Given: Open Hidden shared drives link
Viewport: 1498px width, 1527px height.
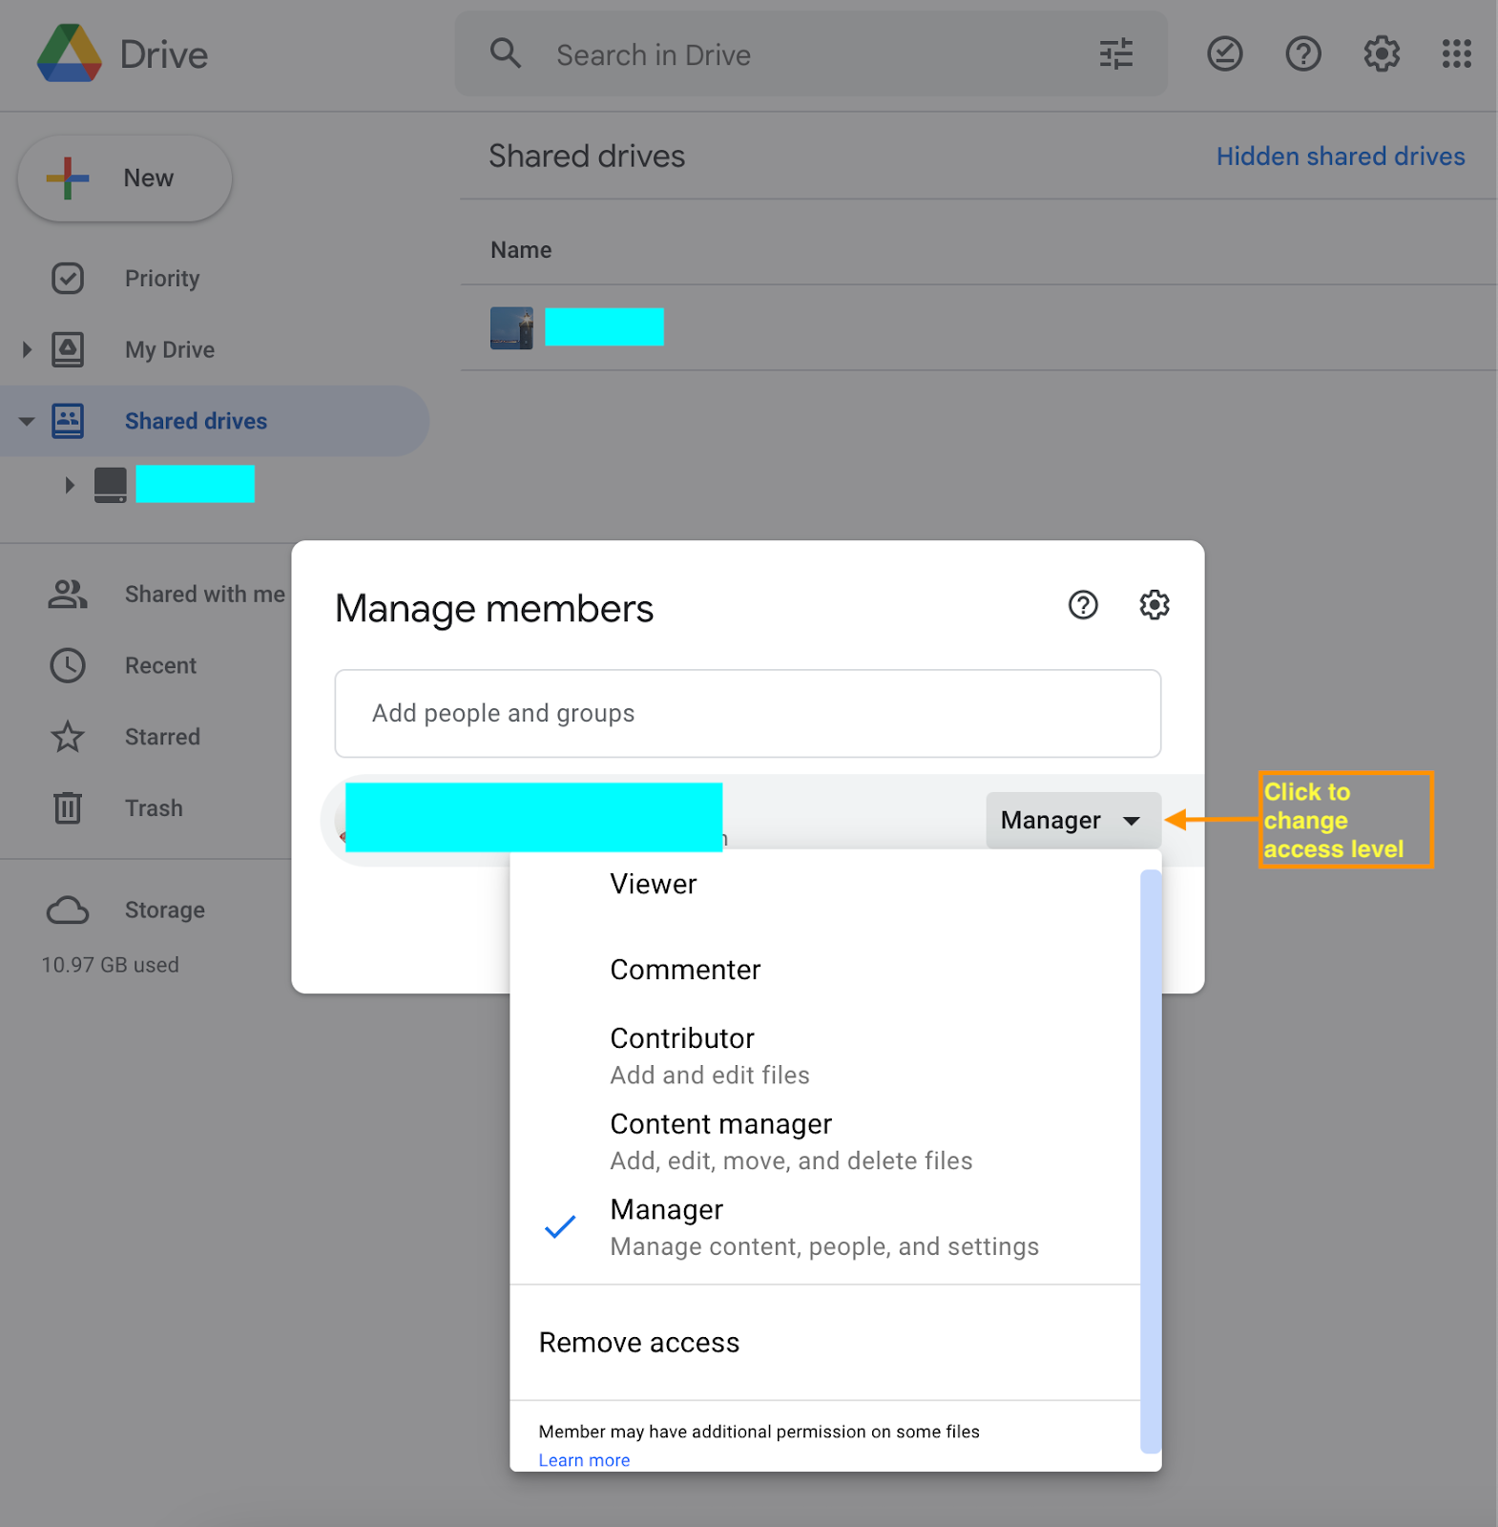Looking at the screenshot, I should click(1341, 157).
